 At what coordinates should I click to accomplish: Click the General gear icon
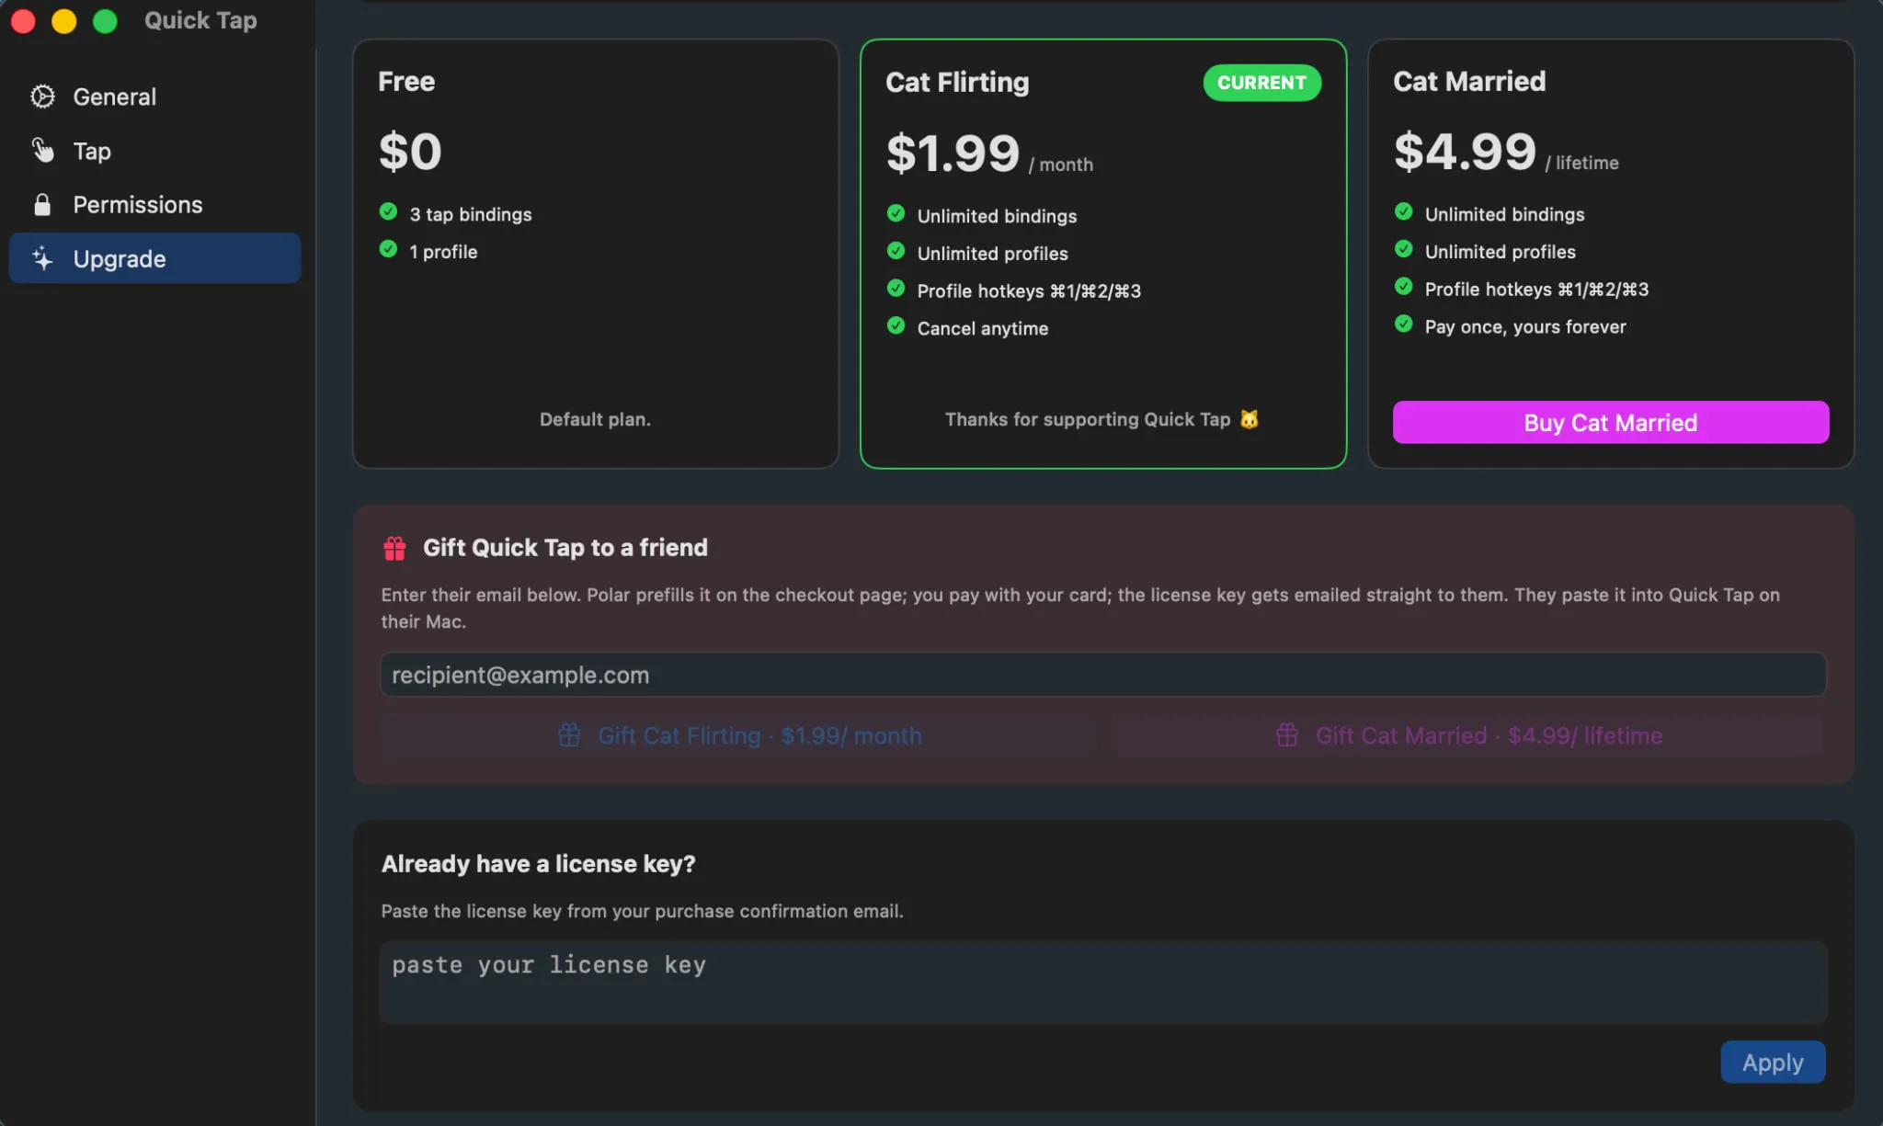42,97
